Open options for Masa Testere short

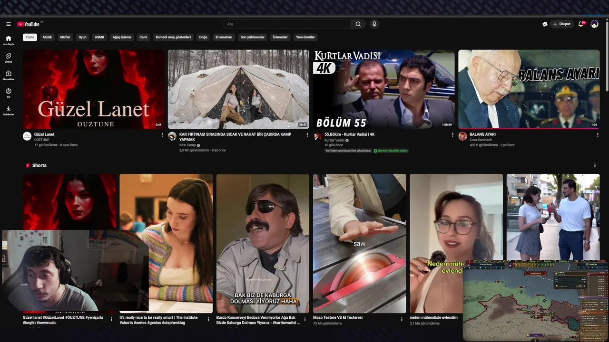point(402,319)
